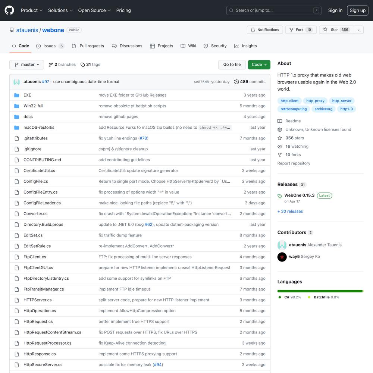Click the docs folder icon
The width and height of the screenshot is (373, 373).
[x=16, y=116]
